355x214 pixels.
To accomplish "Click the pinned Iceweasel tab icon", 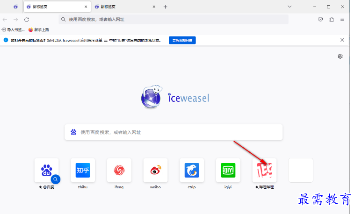I will tap(15, 7).
